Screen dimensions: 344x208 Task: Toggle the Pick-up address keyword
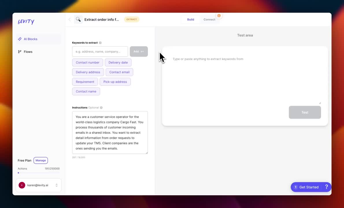tap(115, 82)
